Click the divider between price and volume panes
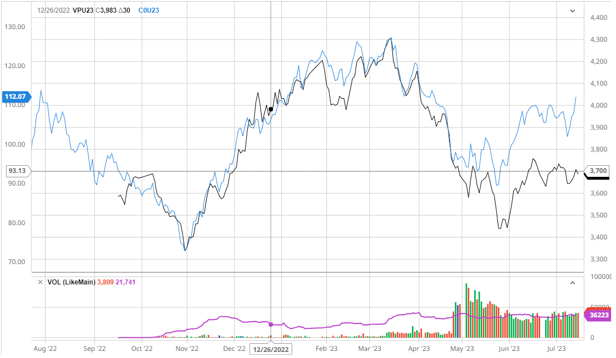This screenshot has height=358, width=616. click(308, 272)
